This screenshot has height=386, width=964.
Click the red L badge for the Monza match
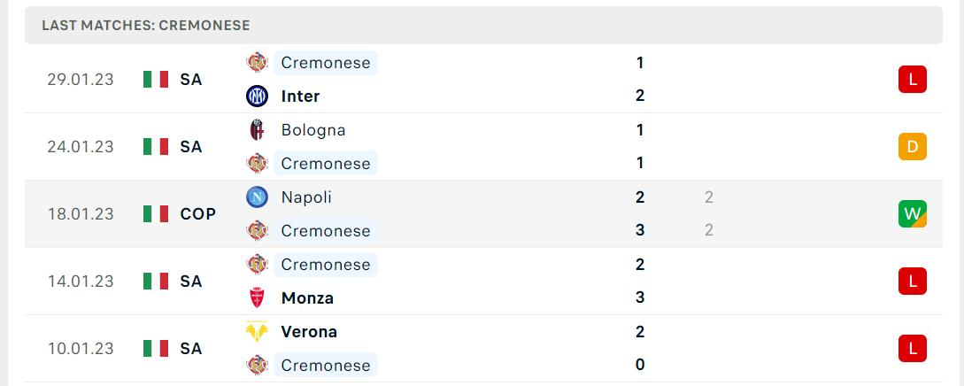(913, 282)
